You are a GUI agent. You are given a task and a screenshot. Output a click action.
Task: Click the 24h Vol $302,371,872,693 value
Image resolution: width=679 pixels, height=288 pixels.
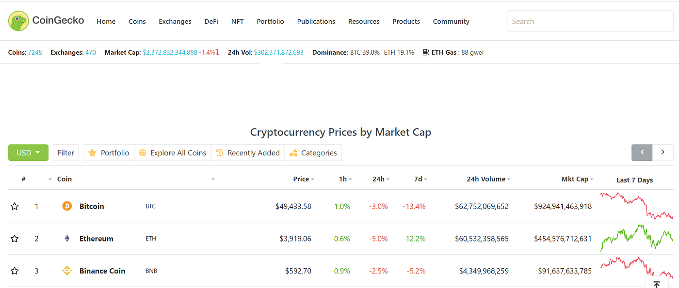(x=279, y=52)
